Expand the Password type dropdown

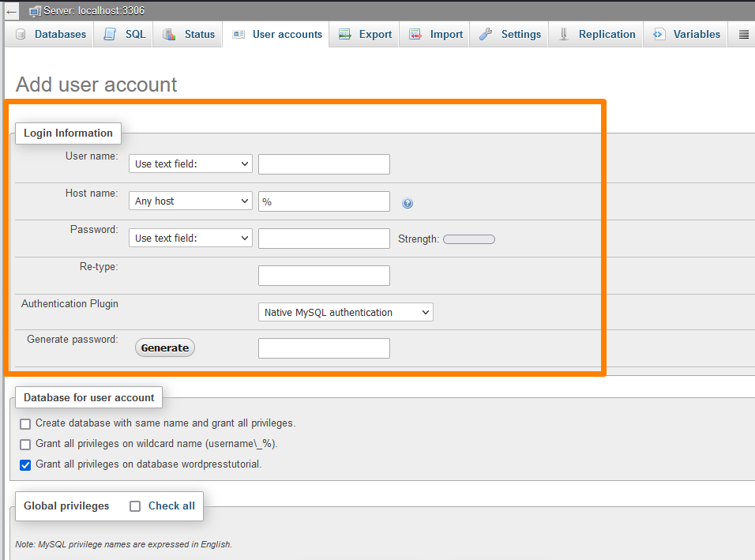click(190, 238)
